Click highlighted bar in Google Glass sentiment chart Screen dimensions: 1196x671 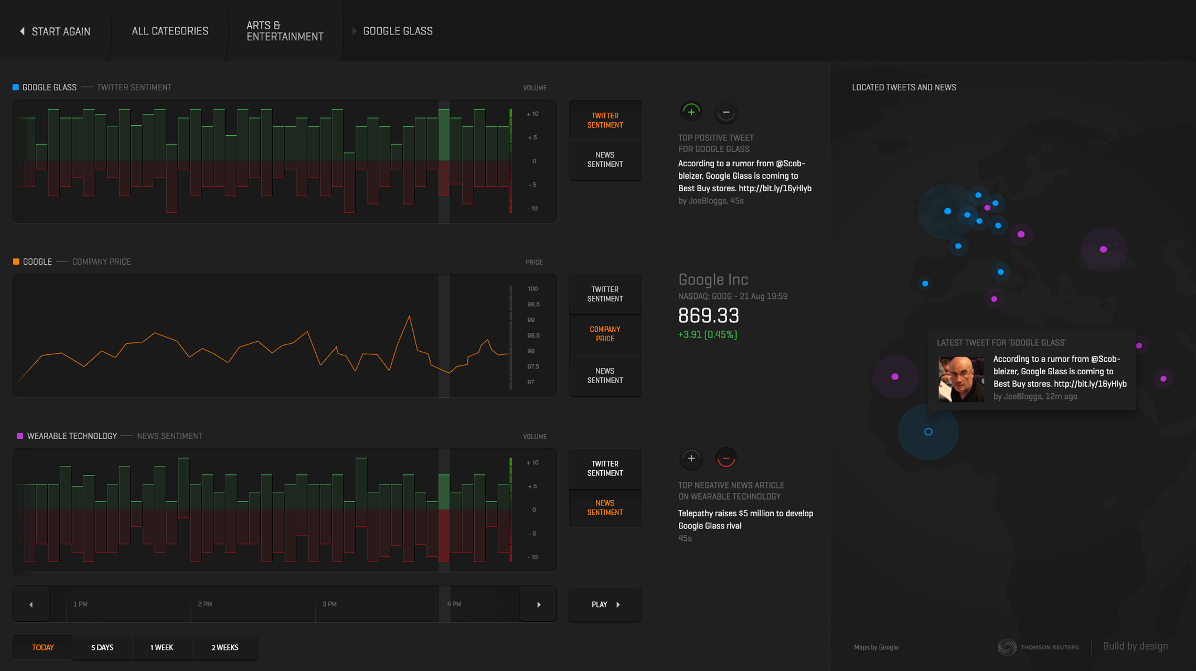coord(444,152)
